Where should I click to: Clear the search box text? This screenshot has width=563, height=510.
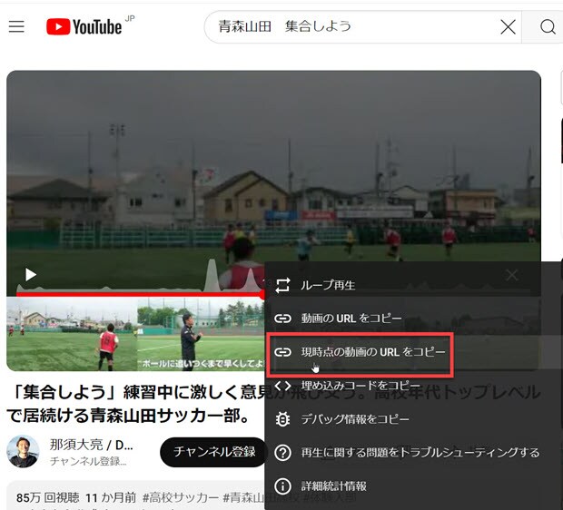509,27
